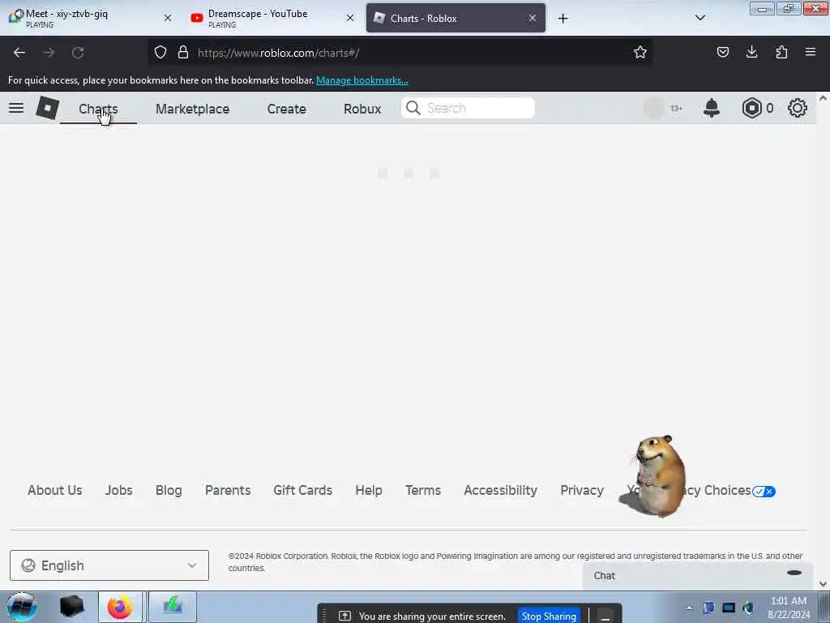Image resolution: width=830 pixels, height=623 pixels.
Task: Click the browser forward arrow
Action: 49,53
